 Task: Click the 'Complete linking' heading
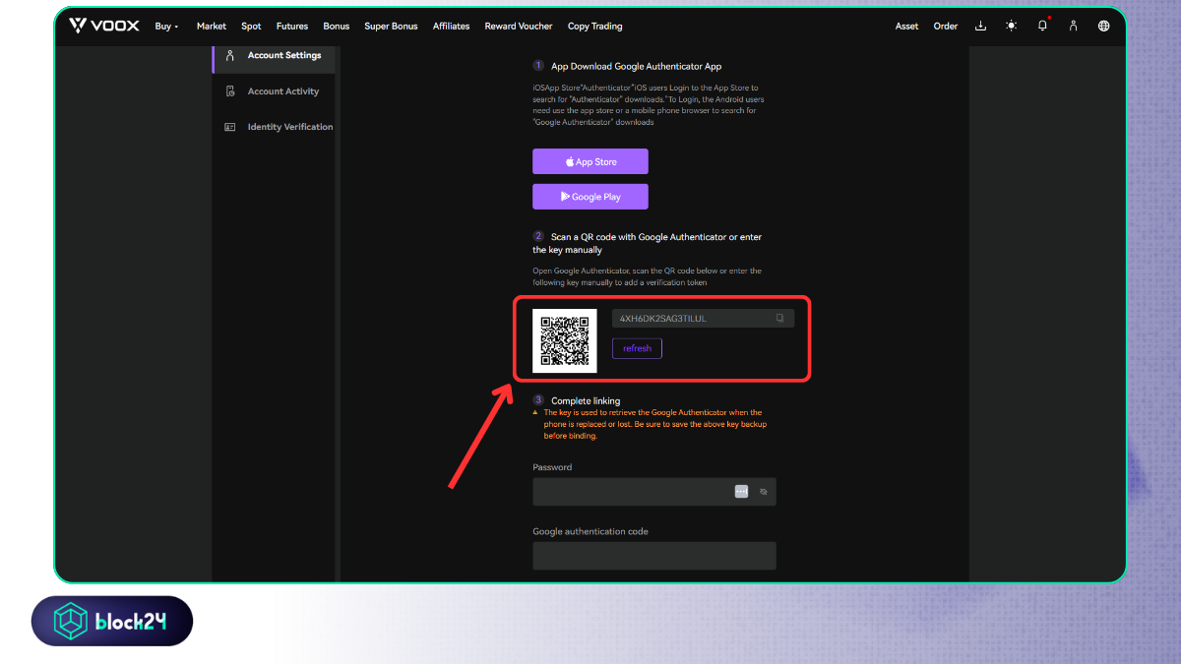point(586,400)
